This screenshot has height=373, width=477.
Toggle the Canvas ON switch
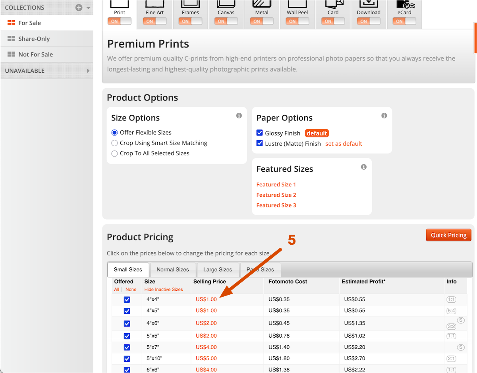point(226,21)
